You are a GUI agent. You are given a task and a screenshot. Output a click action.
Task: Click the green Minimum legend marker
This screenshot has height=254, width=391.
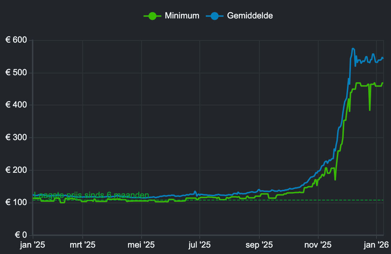152,16
